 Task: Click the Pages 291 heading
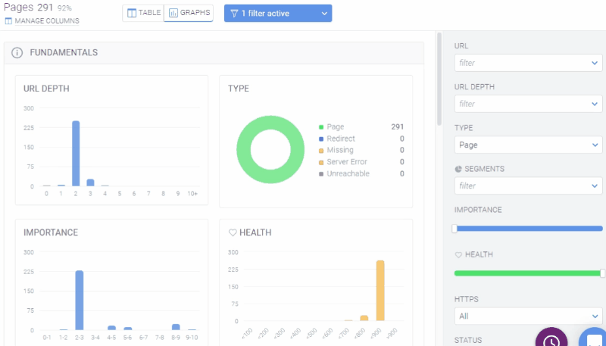29,7
